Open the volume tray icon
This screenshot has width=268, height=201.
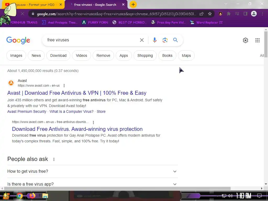point(230,196)
